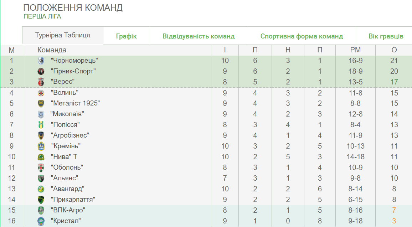Switch to the Графік tab

(126, 36)
